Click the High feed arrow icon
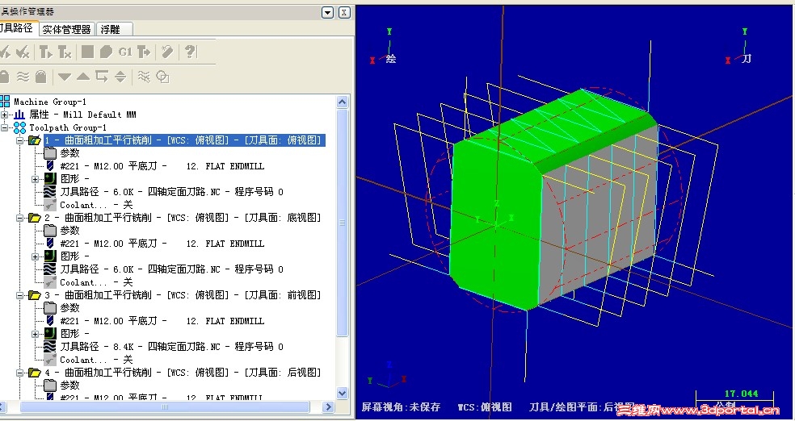The image size is (795, 421). (x=144, y=52)
